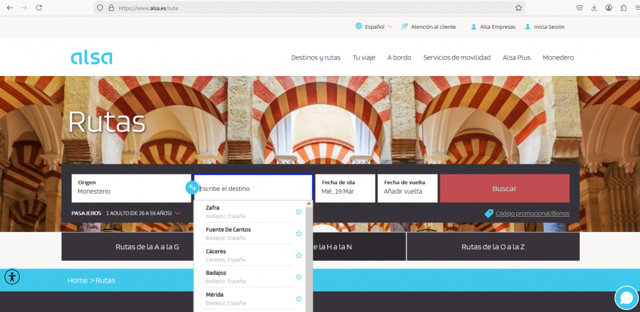640x312 pixels.
Task: Click the swap origin and destination icon
Action: 192,188
